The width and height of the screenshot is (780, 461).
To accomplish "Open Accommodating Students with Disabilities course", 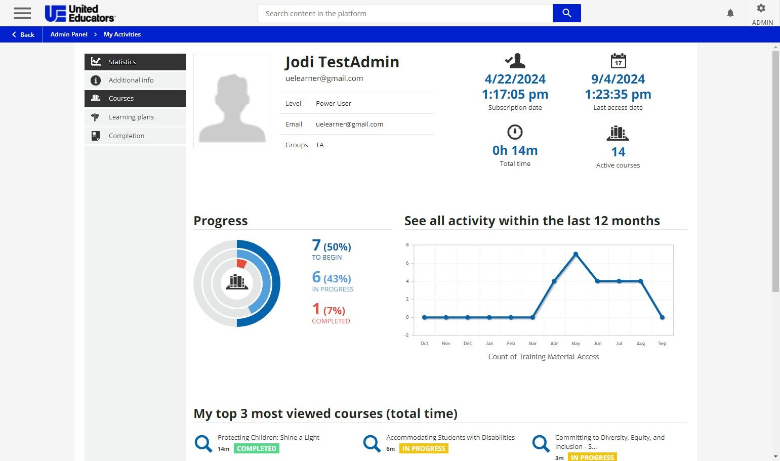I will [450, 437].
